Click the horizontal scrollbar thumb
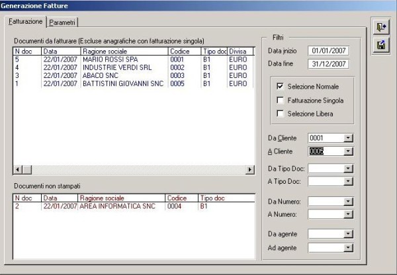Screen dimensions: 397x275 coord(27,169)
